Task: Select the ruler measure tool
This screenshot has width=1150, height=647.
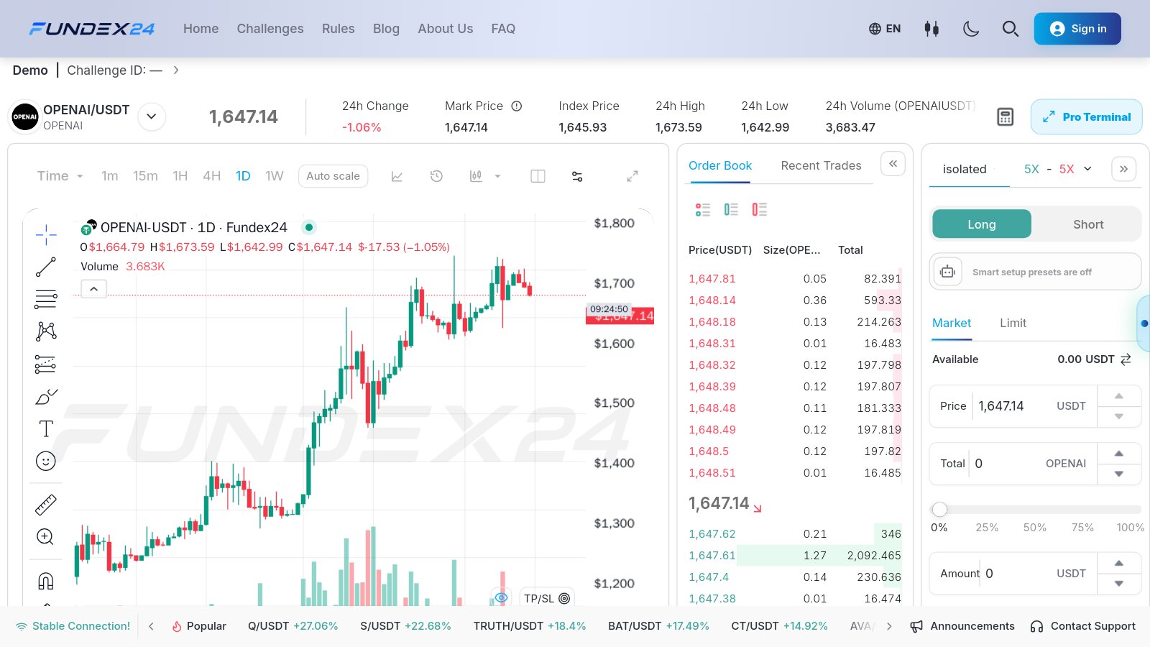Action: [x=46, y=505]
